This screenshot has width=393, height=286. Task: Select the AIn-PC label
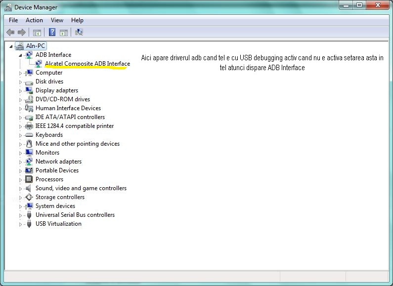pos(36,46)
